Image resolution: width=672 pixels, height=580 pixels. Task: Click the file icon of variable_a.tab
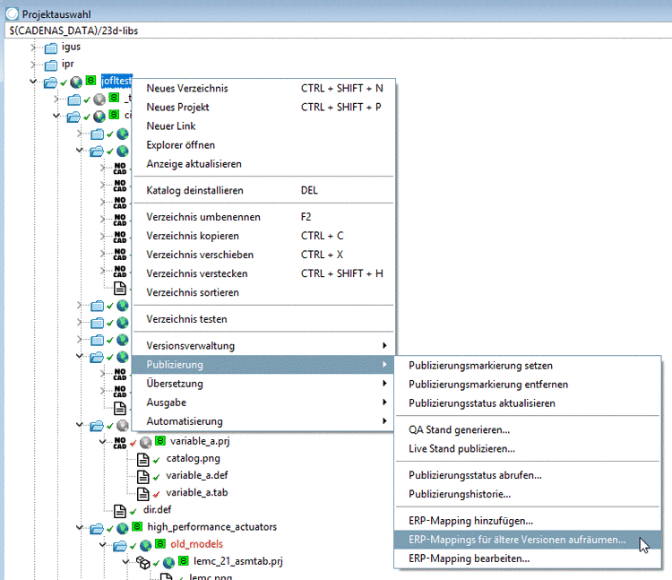click(x=143, y=494)
